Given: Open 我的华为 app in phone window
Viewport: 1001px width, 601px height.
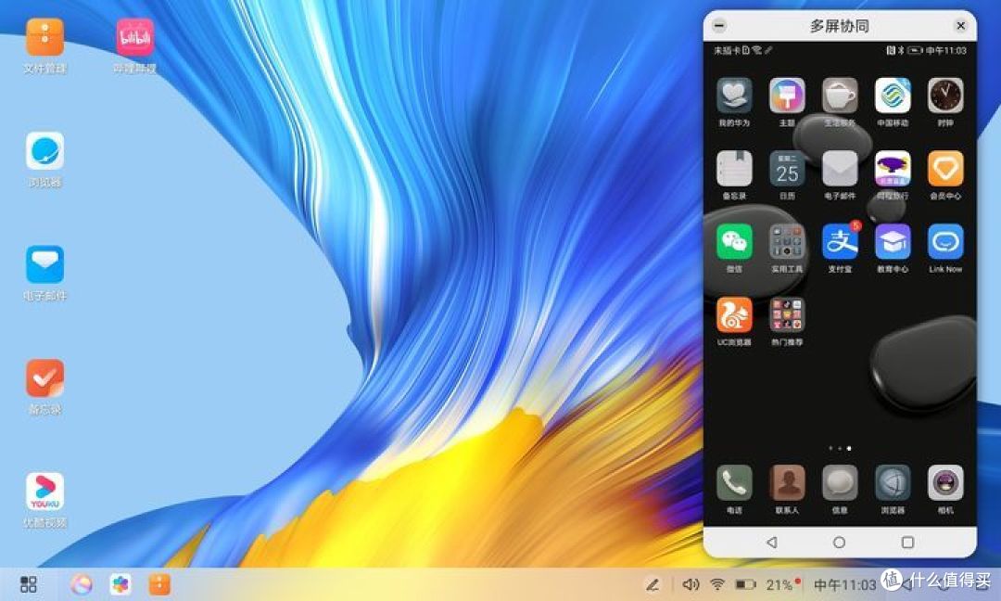Looking at the screenshot, I should (734, 96).
